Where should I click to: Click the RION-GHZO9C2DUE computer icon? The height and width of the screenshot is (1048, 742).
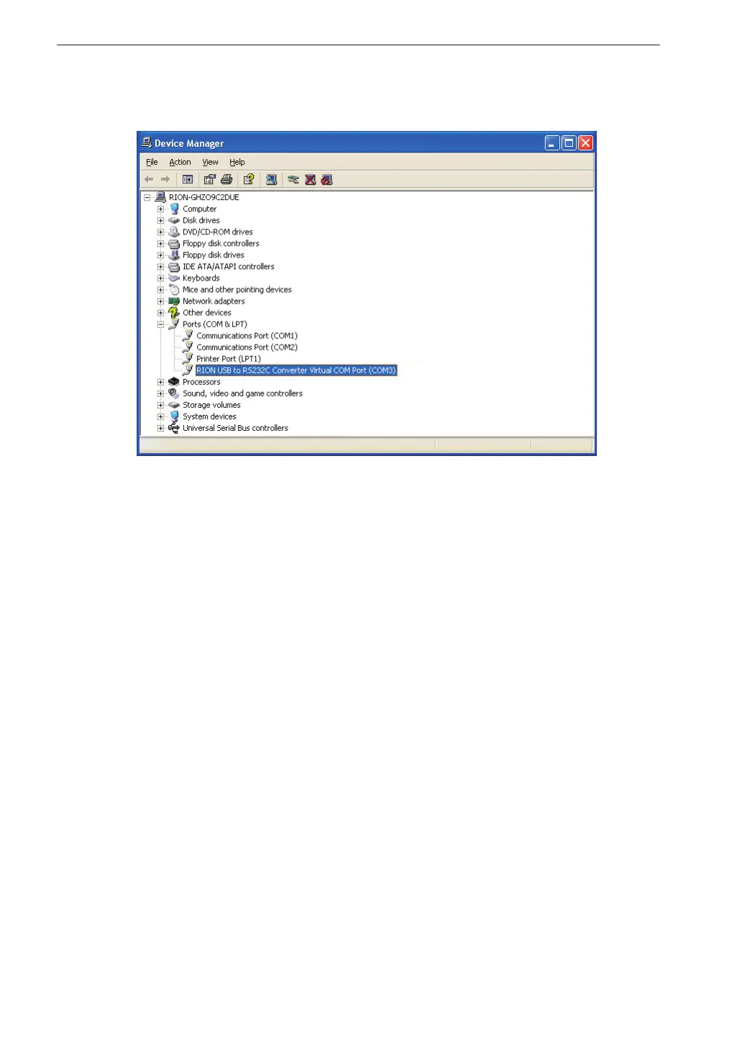(x=160, y=197)
